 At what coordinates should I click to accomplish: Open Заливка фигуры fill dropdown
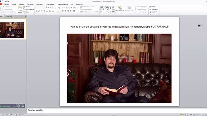tap(141, 7)
